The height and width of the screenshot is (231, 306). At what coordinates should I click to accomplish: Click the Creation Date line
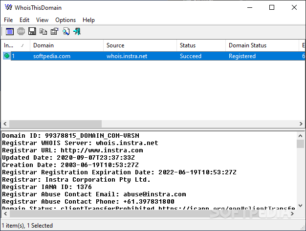[70, 165]
